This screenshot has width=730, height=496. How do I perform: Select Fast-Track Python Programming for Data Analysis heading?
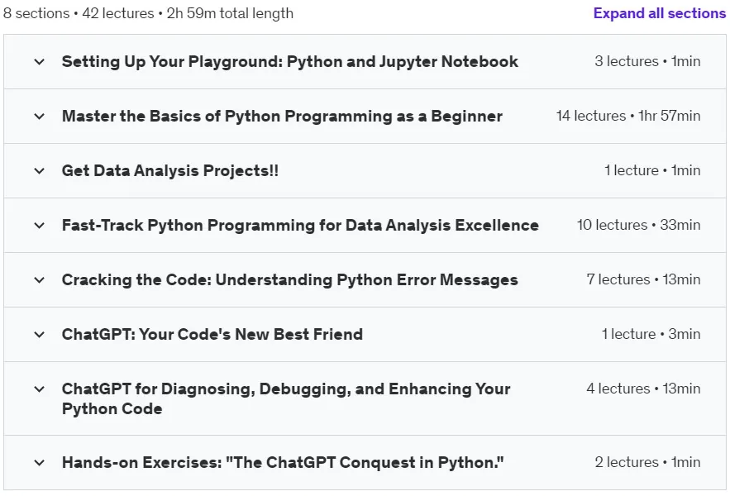[300, 225]
